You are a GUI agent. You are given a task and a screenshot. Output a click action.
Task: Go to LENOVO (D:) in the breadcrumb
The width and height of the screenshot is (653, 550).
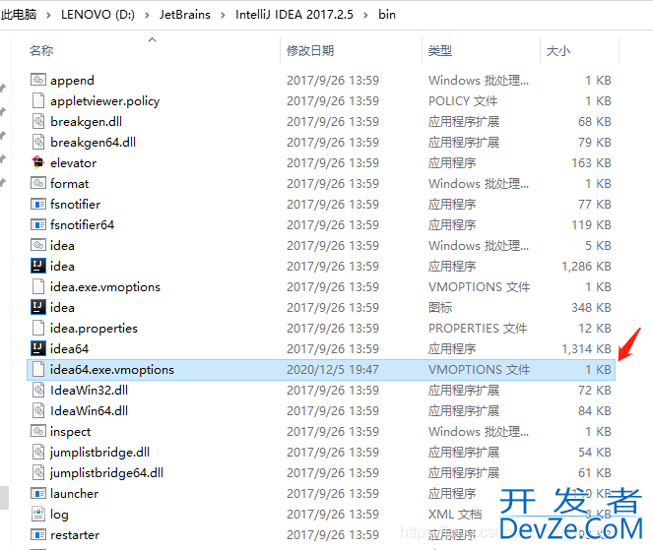tap(98, 15)
